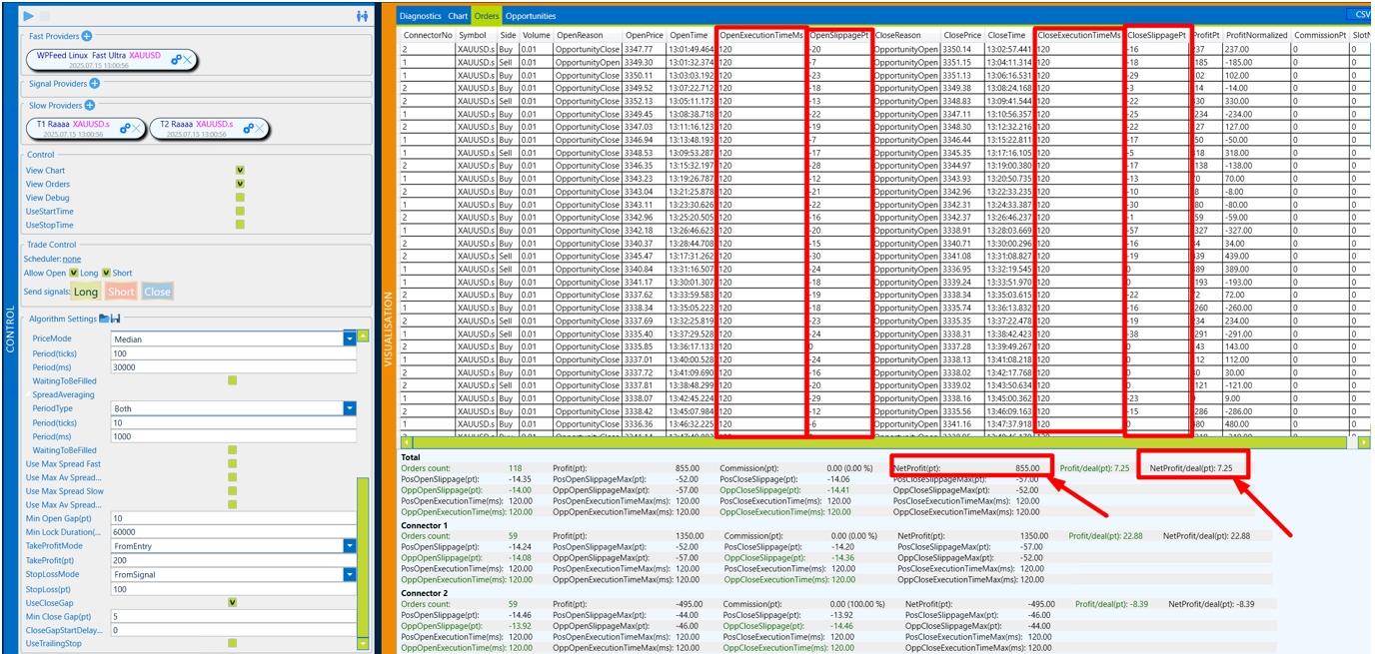The height and width of the screenshot is (654, 1375).
Task: Send a Short signal
Action: point(121,292)
